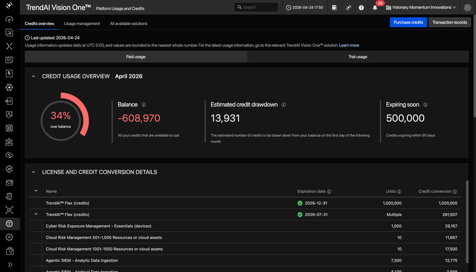Collapse License and Credit Conversion Details section
This screenshot has width=476, height=272.
33,172
